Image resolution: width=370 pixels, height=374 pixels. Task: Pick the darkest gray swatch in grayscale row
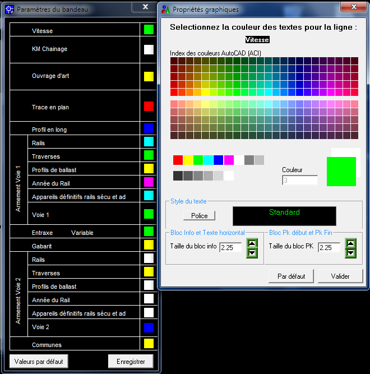coord(178,176)
